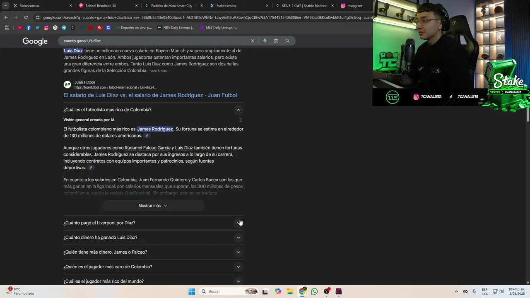Click the taskbar Buscar search box

coord(229,291)
